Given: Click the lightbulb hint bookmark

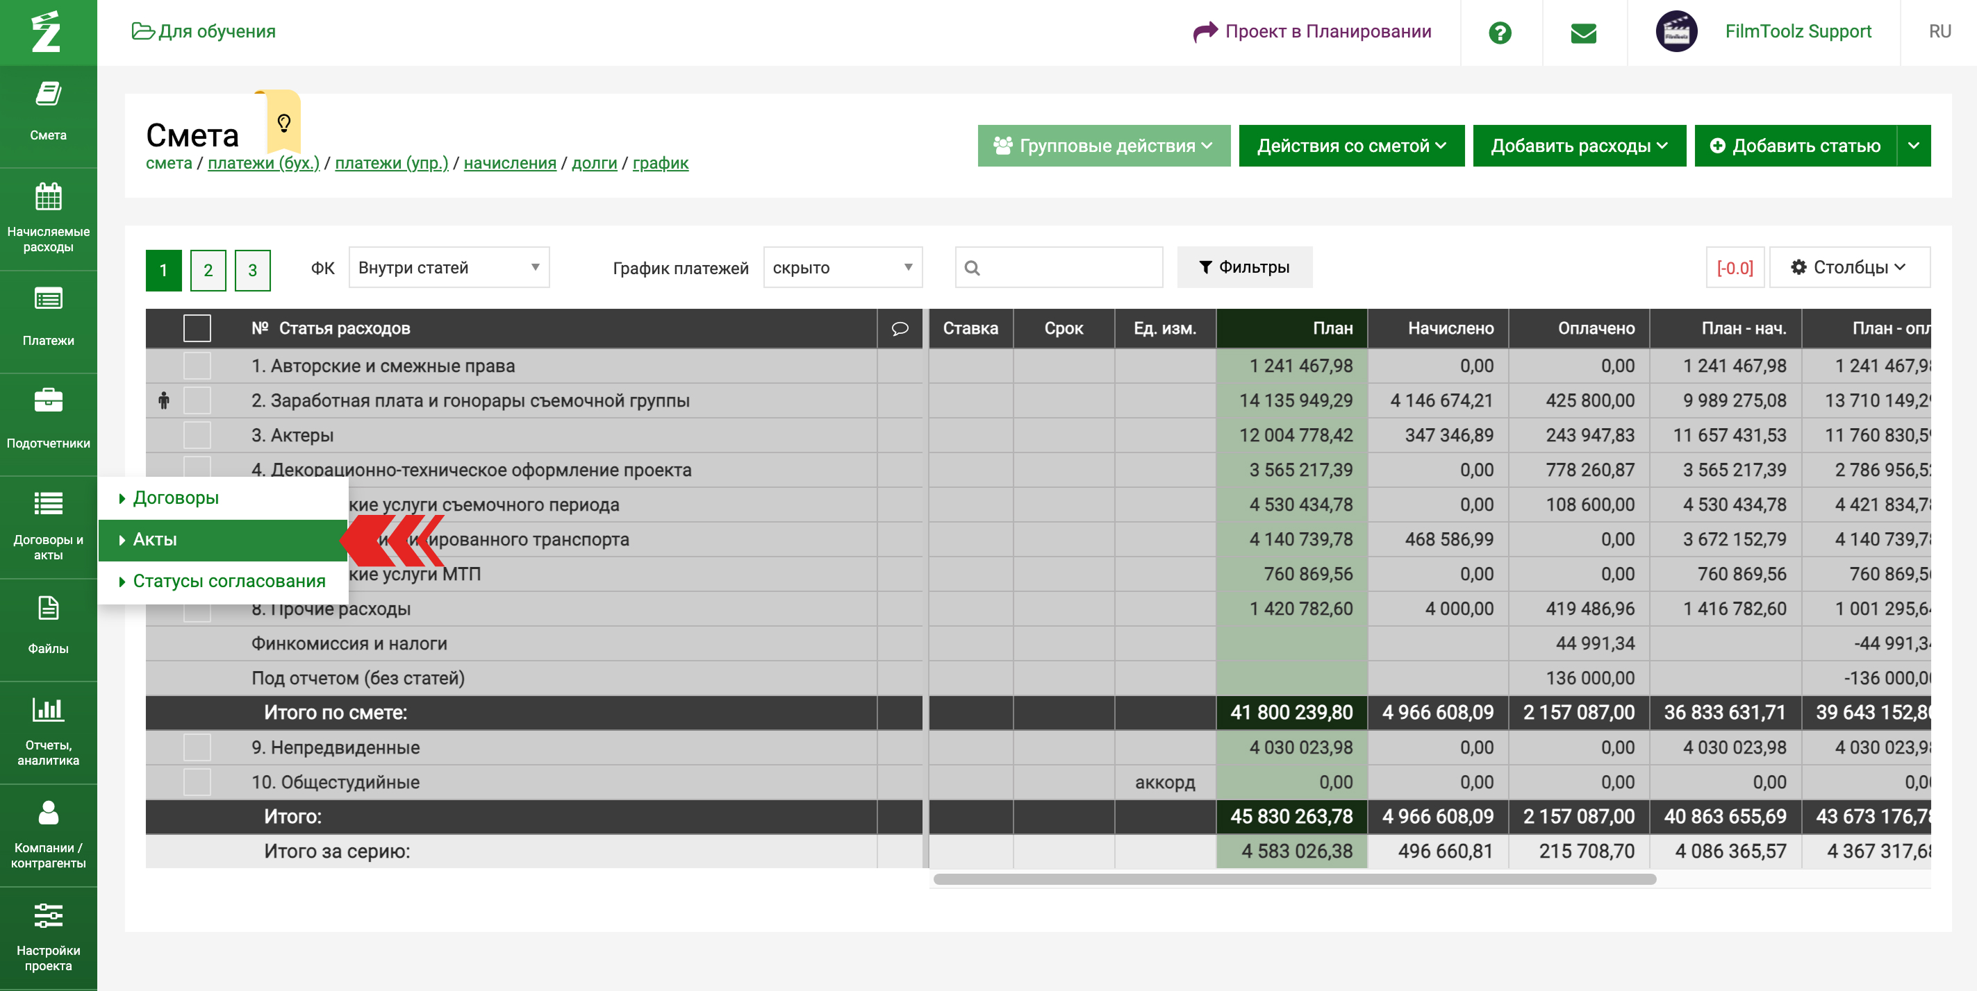Looking at the screenshot, I should pos(284,123).
